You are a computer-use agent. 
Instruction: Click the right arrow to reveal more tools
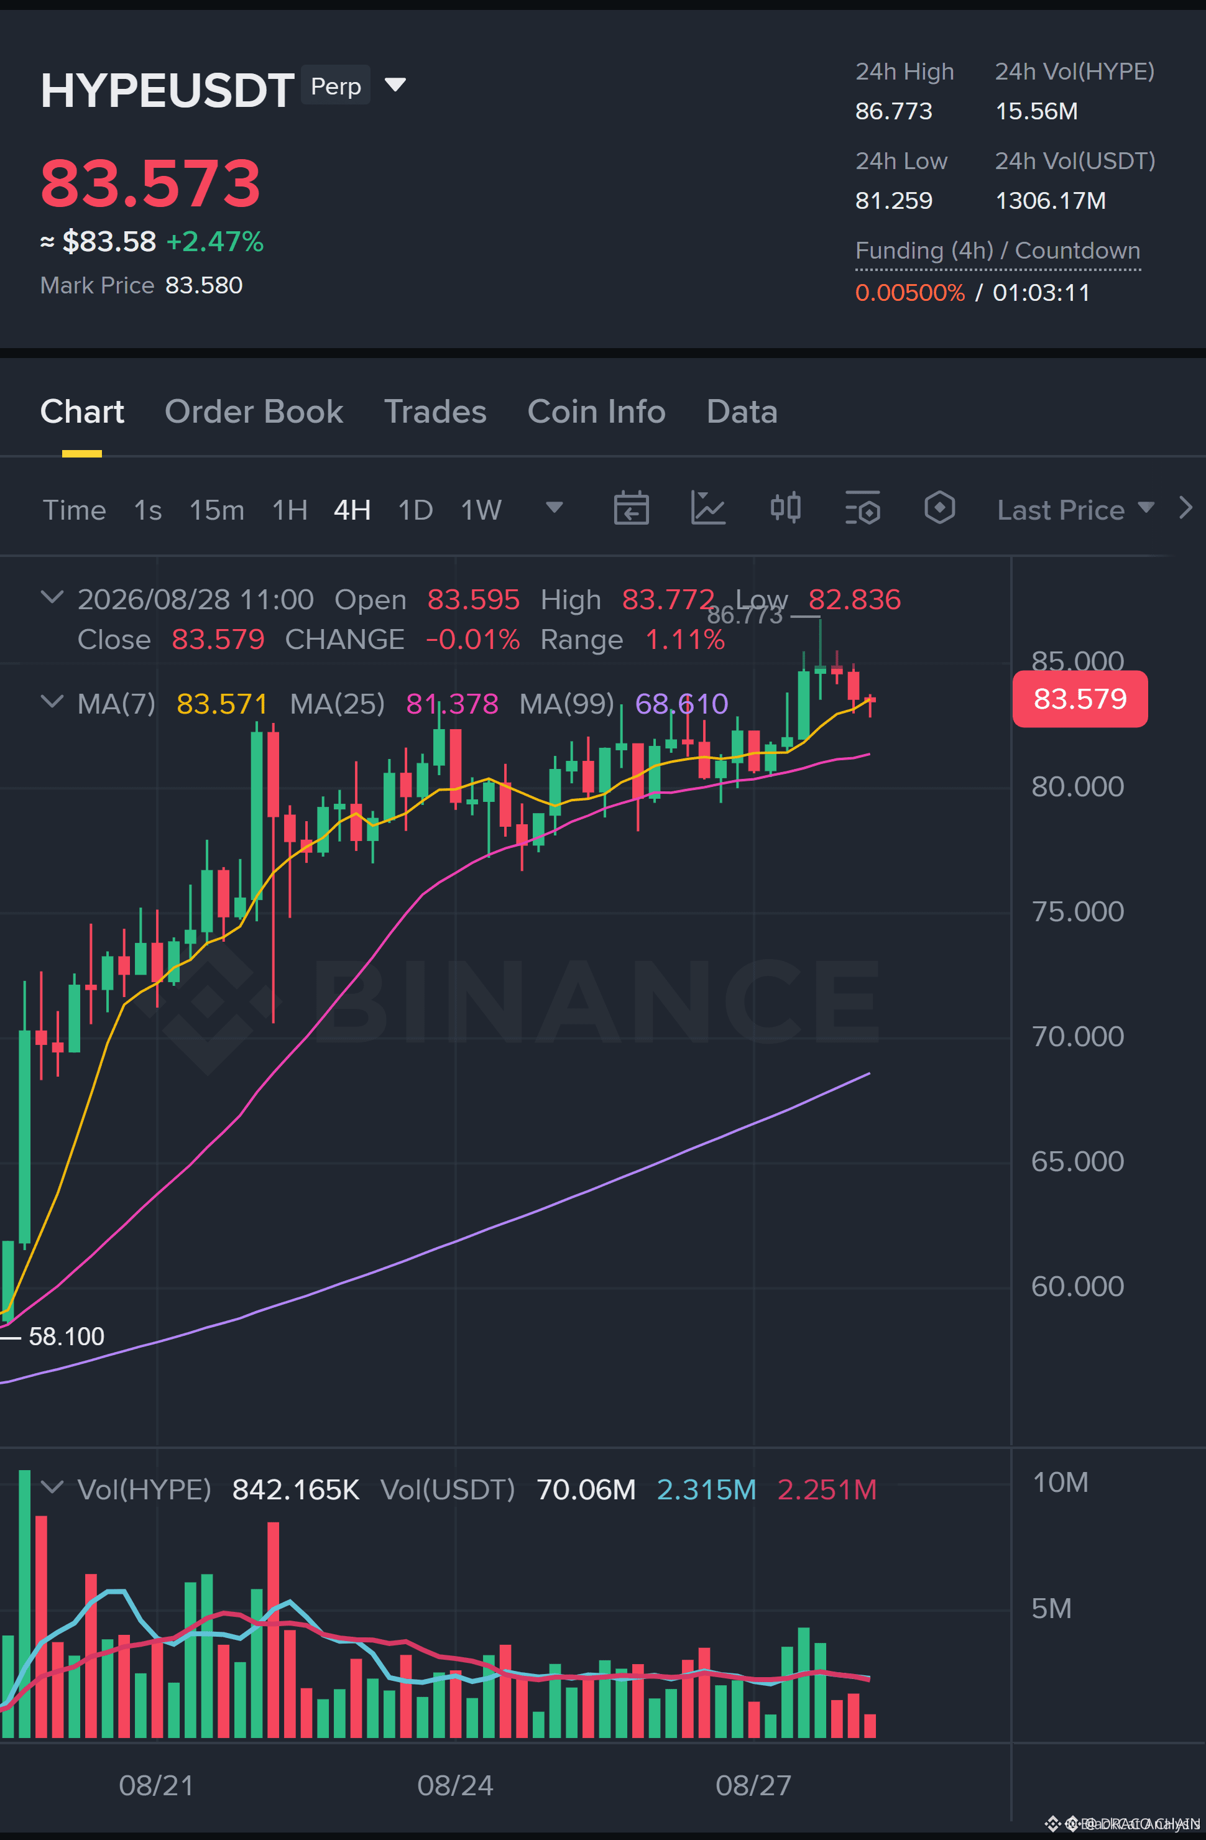pyautogui.click(x=1185, y=508)
